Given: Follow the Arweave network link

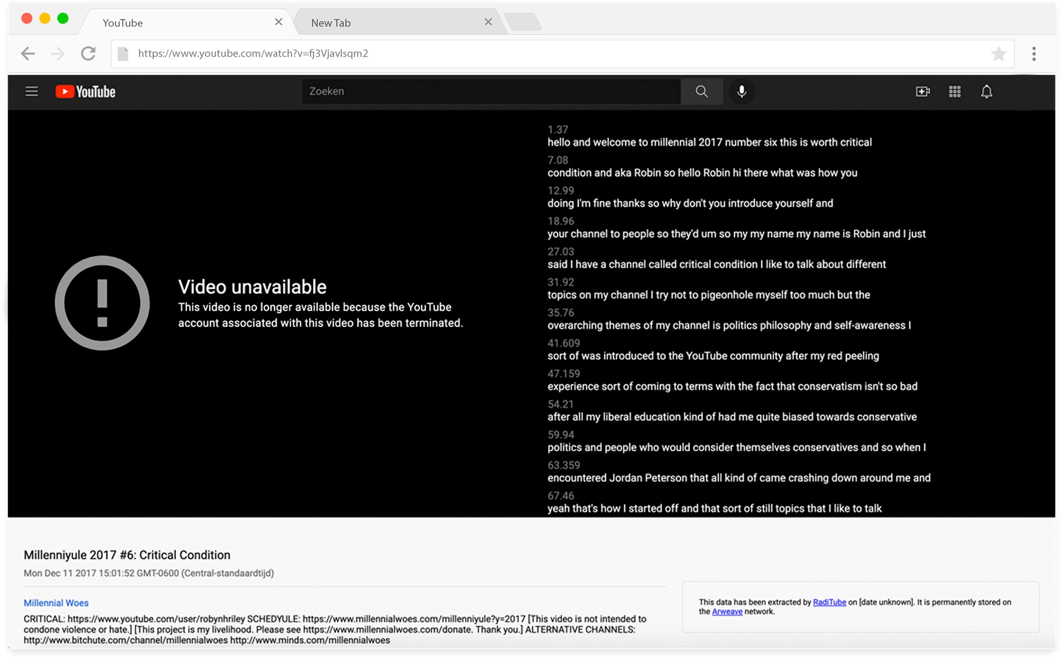Looking at the screenshot, I should [727, 611].
